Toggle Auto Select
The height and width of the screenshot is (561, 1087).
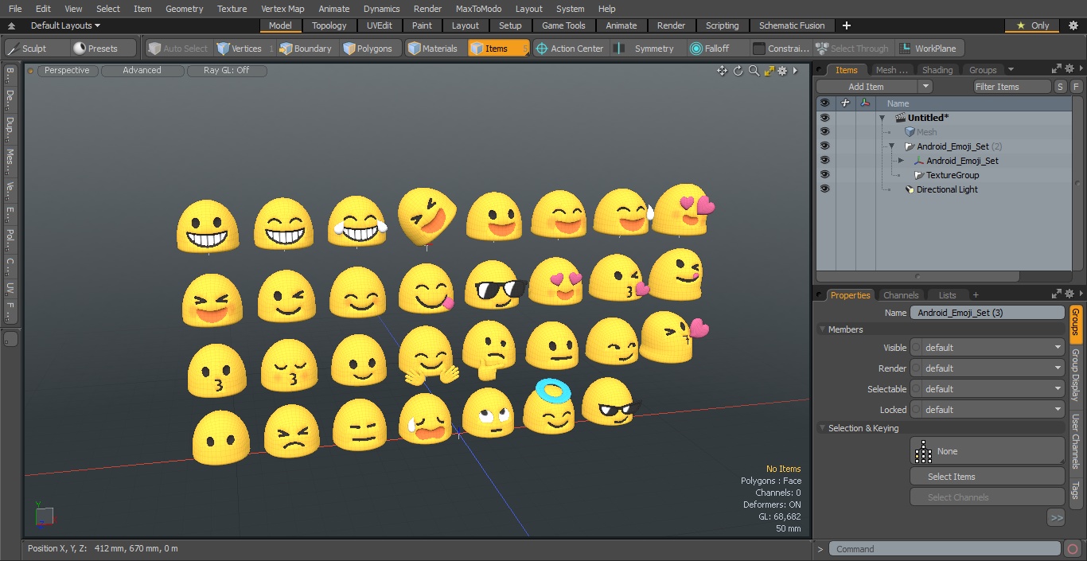[x=178, y=49]
